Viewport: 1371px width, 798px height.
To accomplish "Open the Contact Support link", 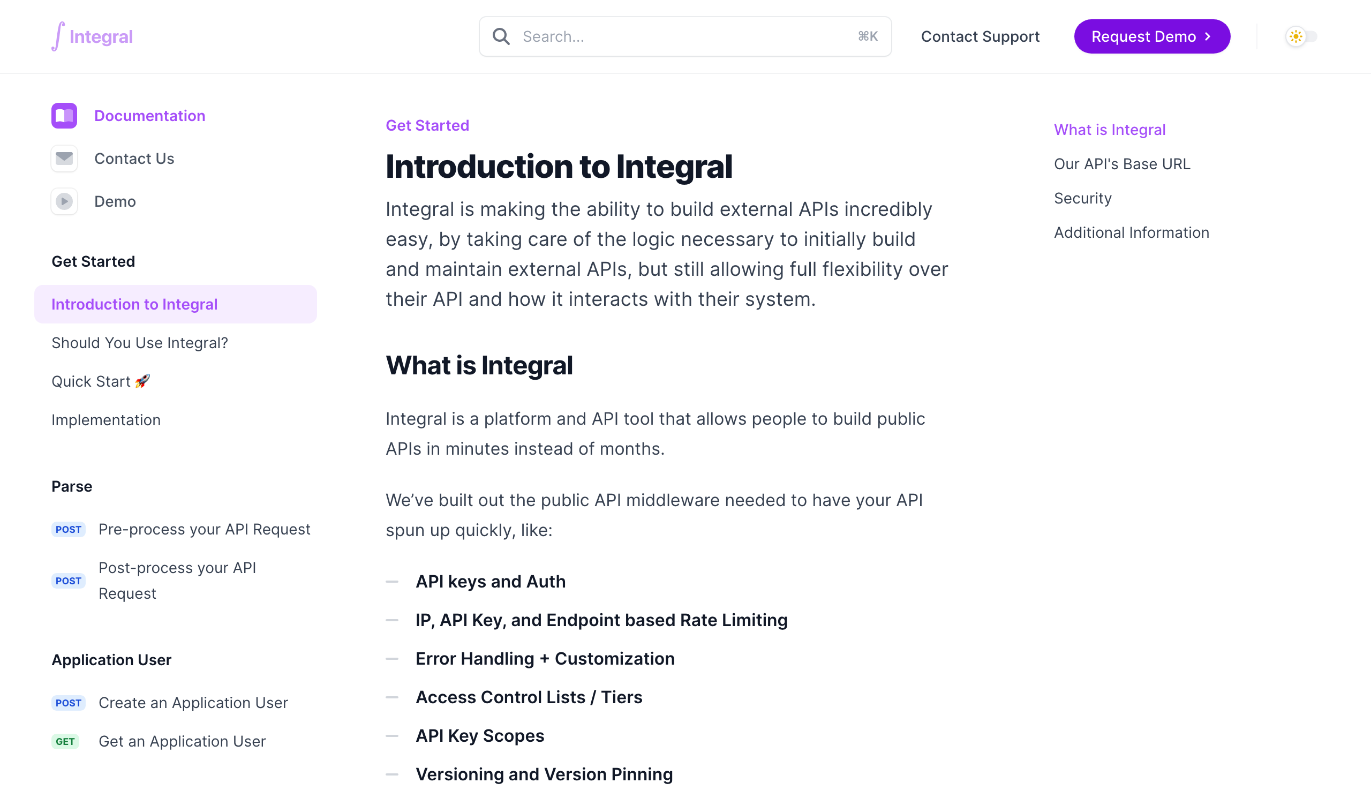I will tap(980, 36).
